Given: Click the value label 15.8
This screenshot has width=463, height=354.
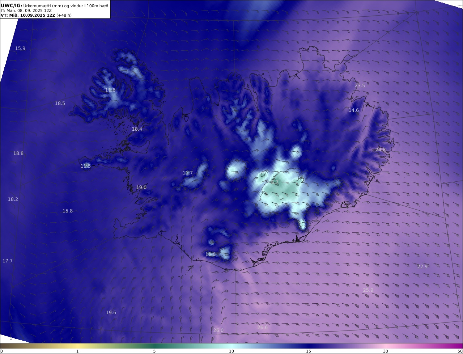Looking at the screenshot, I should (x=68, y=211).
